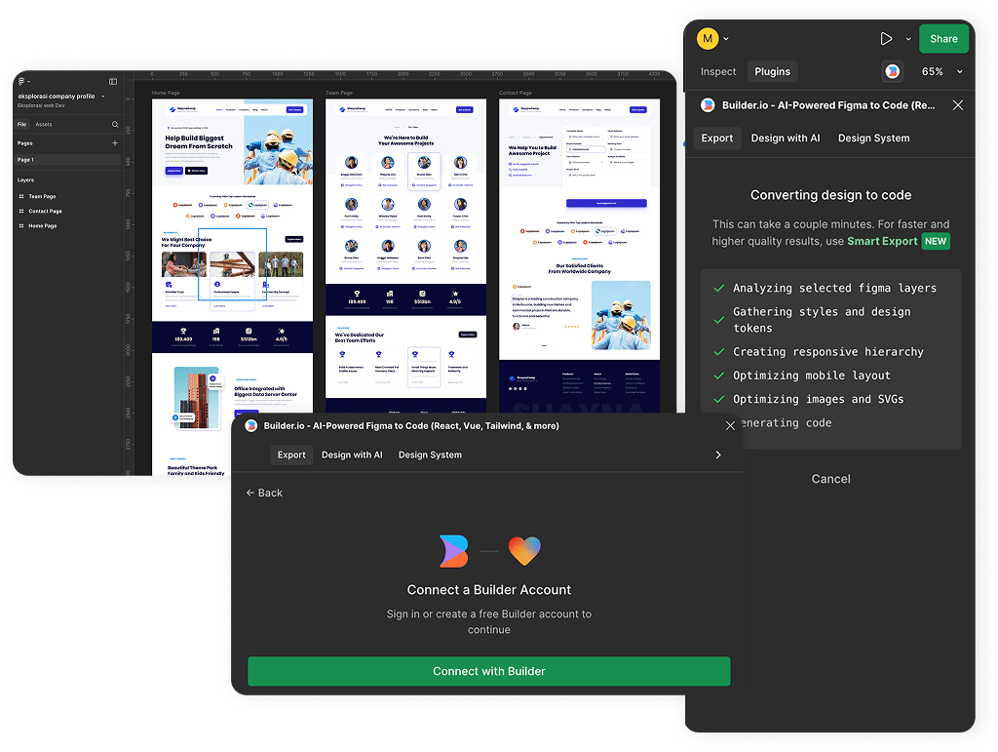The width and height of the screenshot is (998, 752).
Task: Select Page 1 in Pages list
Action: click(67, 160)
